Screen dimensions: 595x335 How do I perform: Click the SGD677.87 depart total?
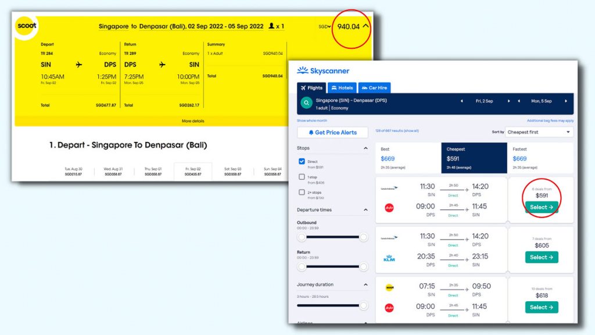tap(106, 105)
